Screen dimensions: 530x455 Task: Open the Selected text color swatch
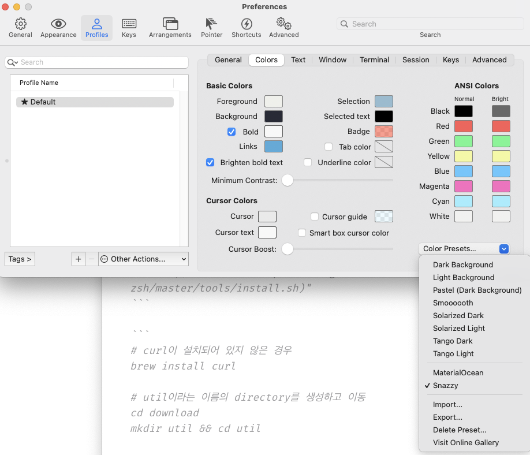(383, 116)
